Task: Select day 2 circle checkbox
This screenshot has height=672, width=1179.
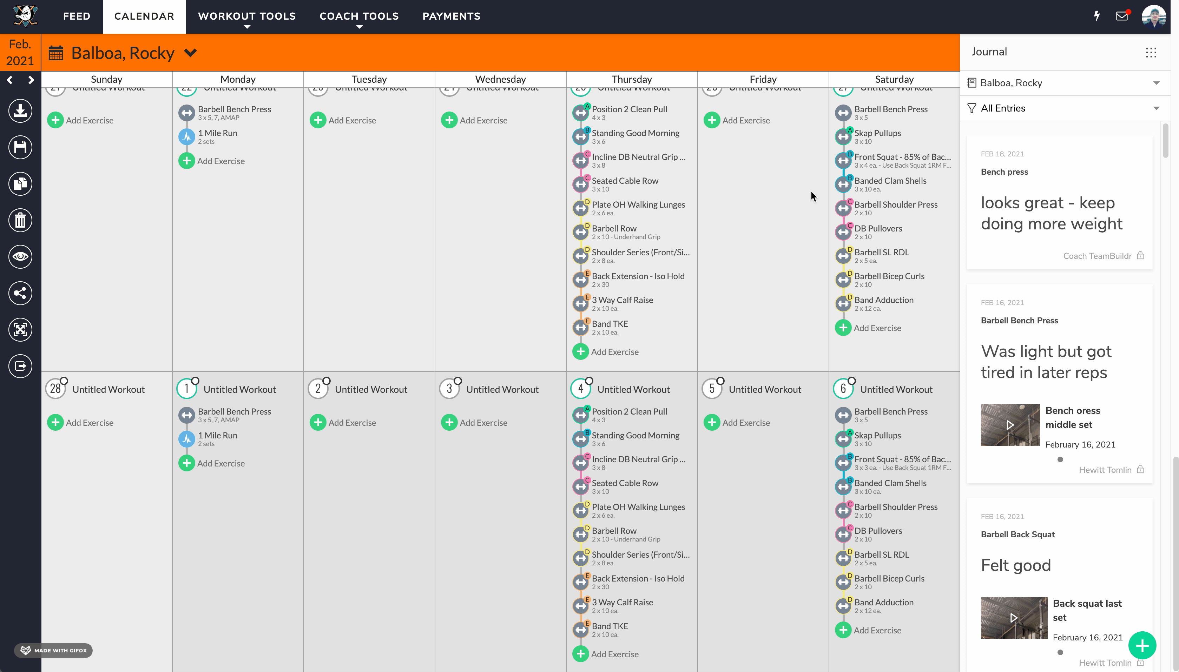Action: tap(327, 381)
